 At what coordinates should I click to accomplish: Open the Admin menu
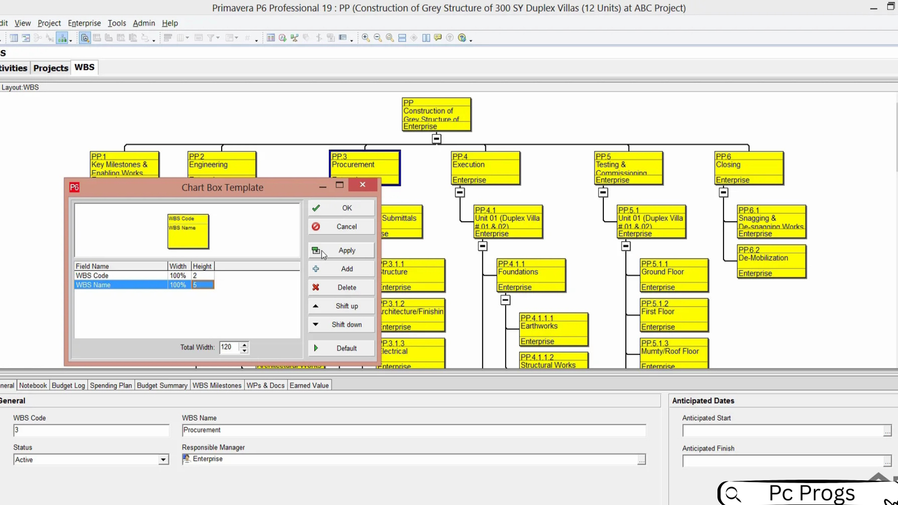click(144, 23)
